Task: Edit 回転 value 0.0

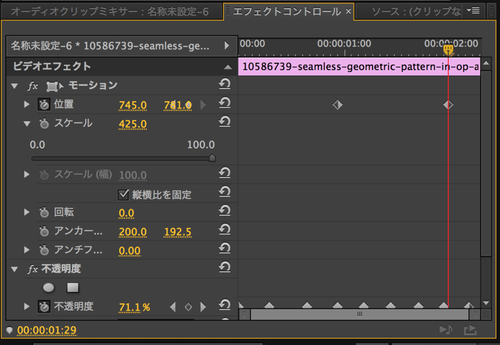Action: [x=126, y=213]
